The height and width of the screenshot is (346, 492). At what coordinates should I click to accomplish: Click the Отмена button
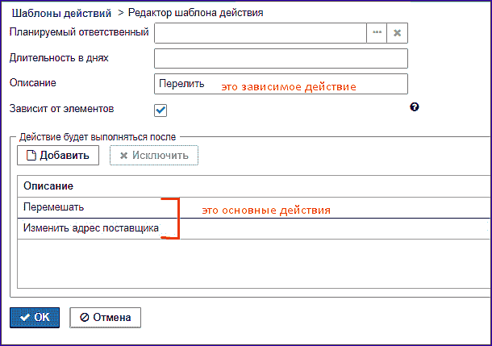click(x=105, y=318)
